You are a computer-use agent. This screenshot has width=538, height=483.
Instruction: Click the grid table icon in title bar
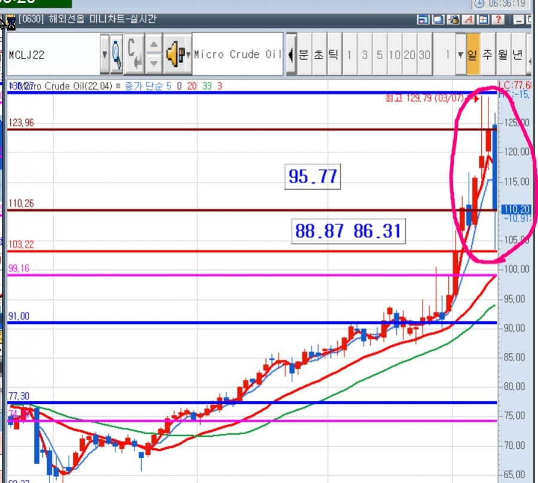(483, 20)
